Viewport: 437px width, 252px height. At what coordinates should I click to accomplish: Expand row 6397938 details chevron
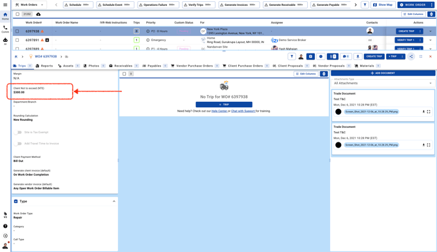coord(430,31)
